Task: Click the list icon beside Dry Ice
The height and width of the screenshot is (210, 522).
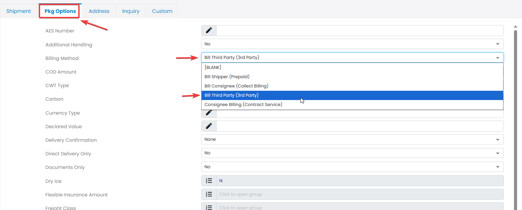Action: pos(209,181)
